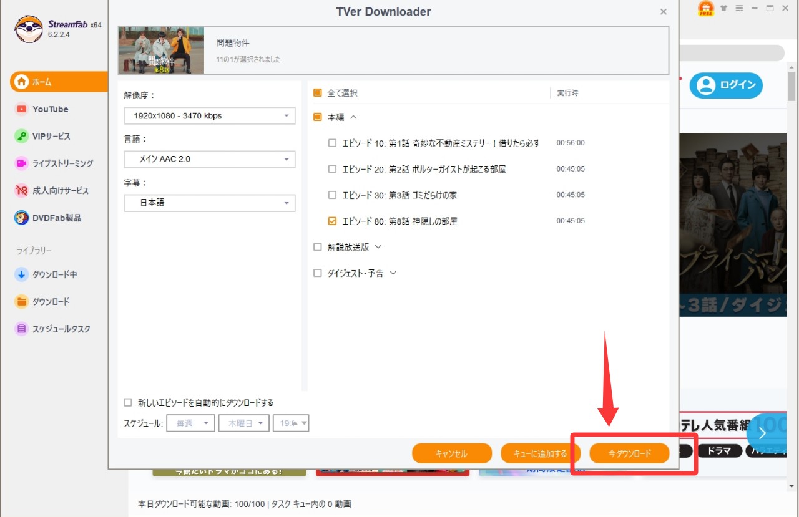Viewport: 799px width, 517px height.
Task: Click the adult services 18 icon
Action: [22, 191]
